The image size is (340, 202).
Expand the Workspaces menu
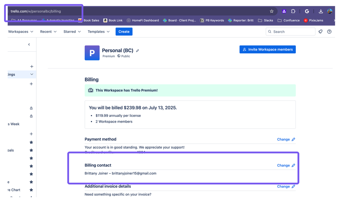pyautogui.click(x=21, y=32)
